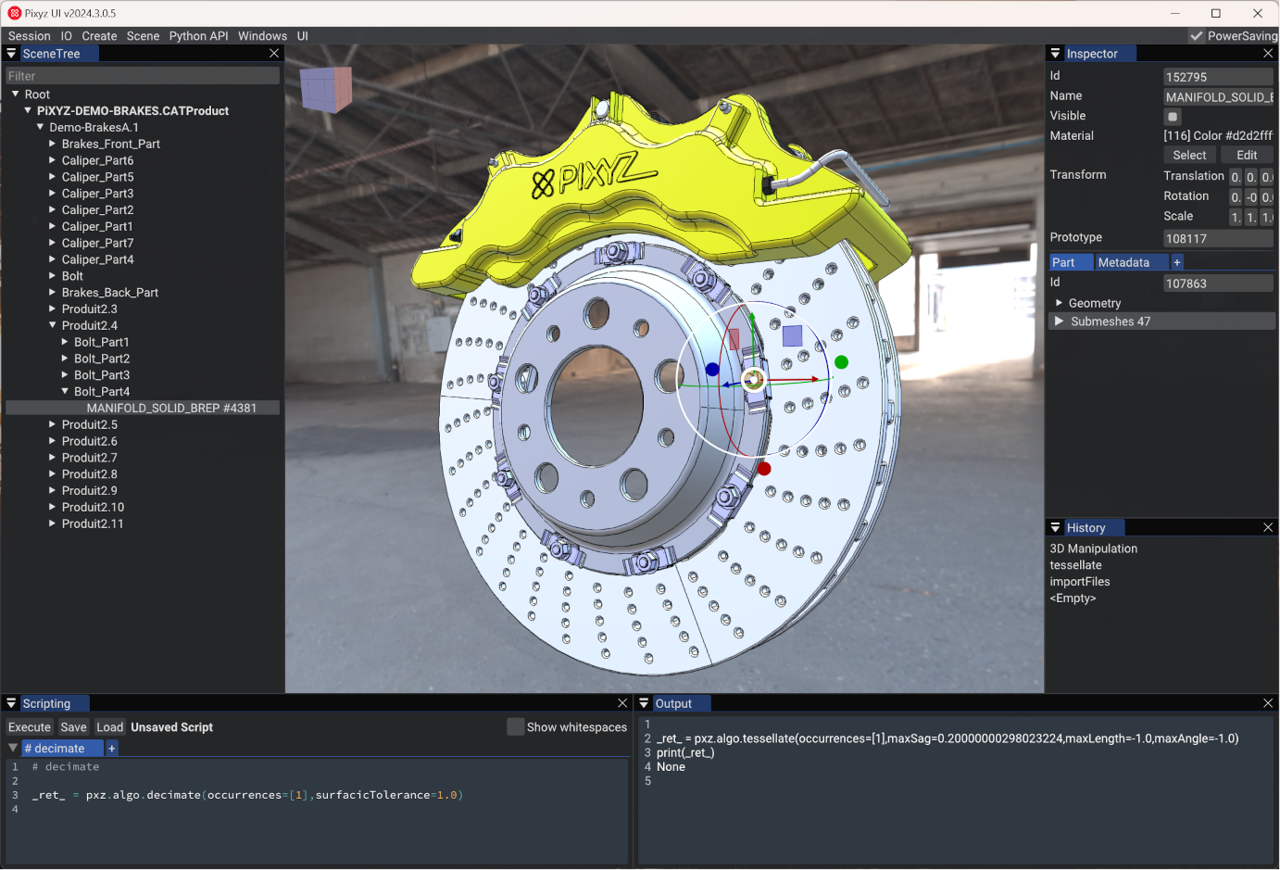The width and height of the screenshot is (1280, 870).
Task: Toggle the Visible checkbox in Inspector
Action: (1173, 117)
